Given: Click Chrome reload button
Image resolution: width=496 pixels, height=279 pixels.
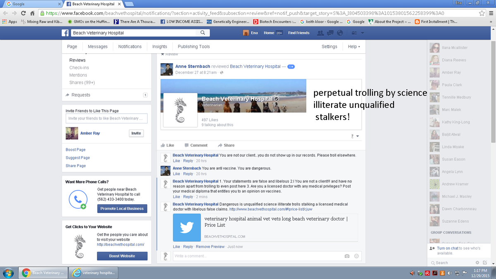Looking at the screenshot, I should pos(23,13).
